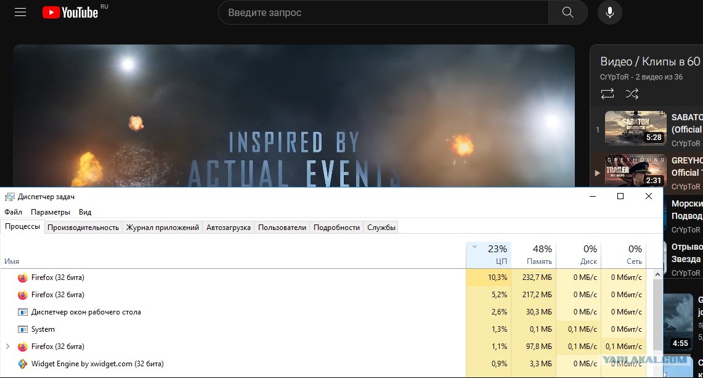The height and width of the screenshot is (378, 703).
Task: Expand the Firefox process group chevron
Action: point(7,347)
